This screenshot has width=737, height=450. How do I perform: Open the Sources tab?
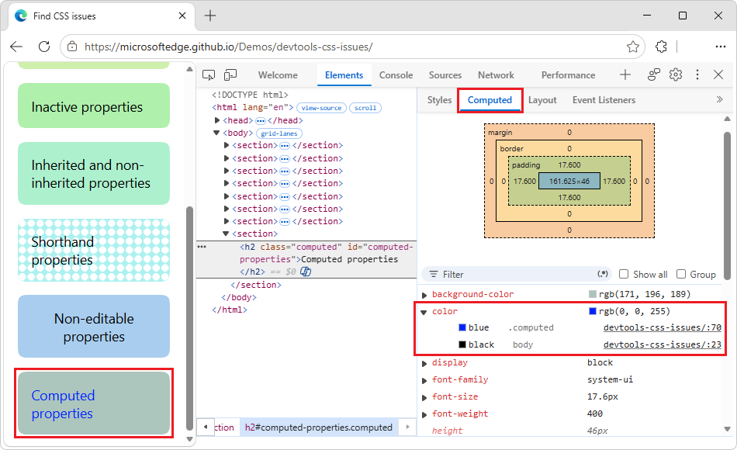[x=445, y=74]
